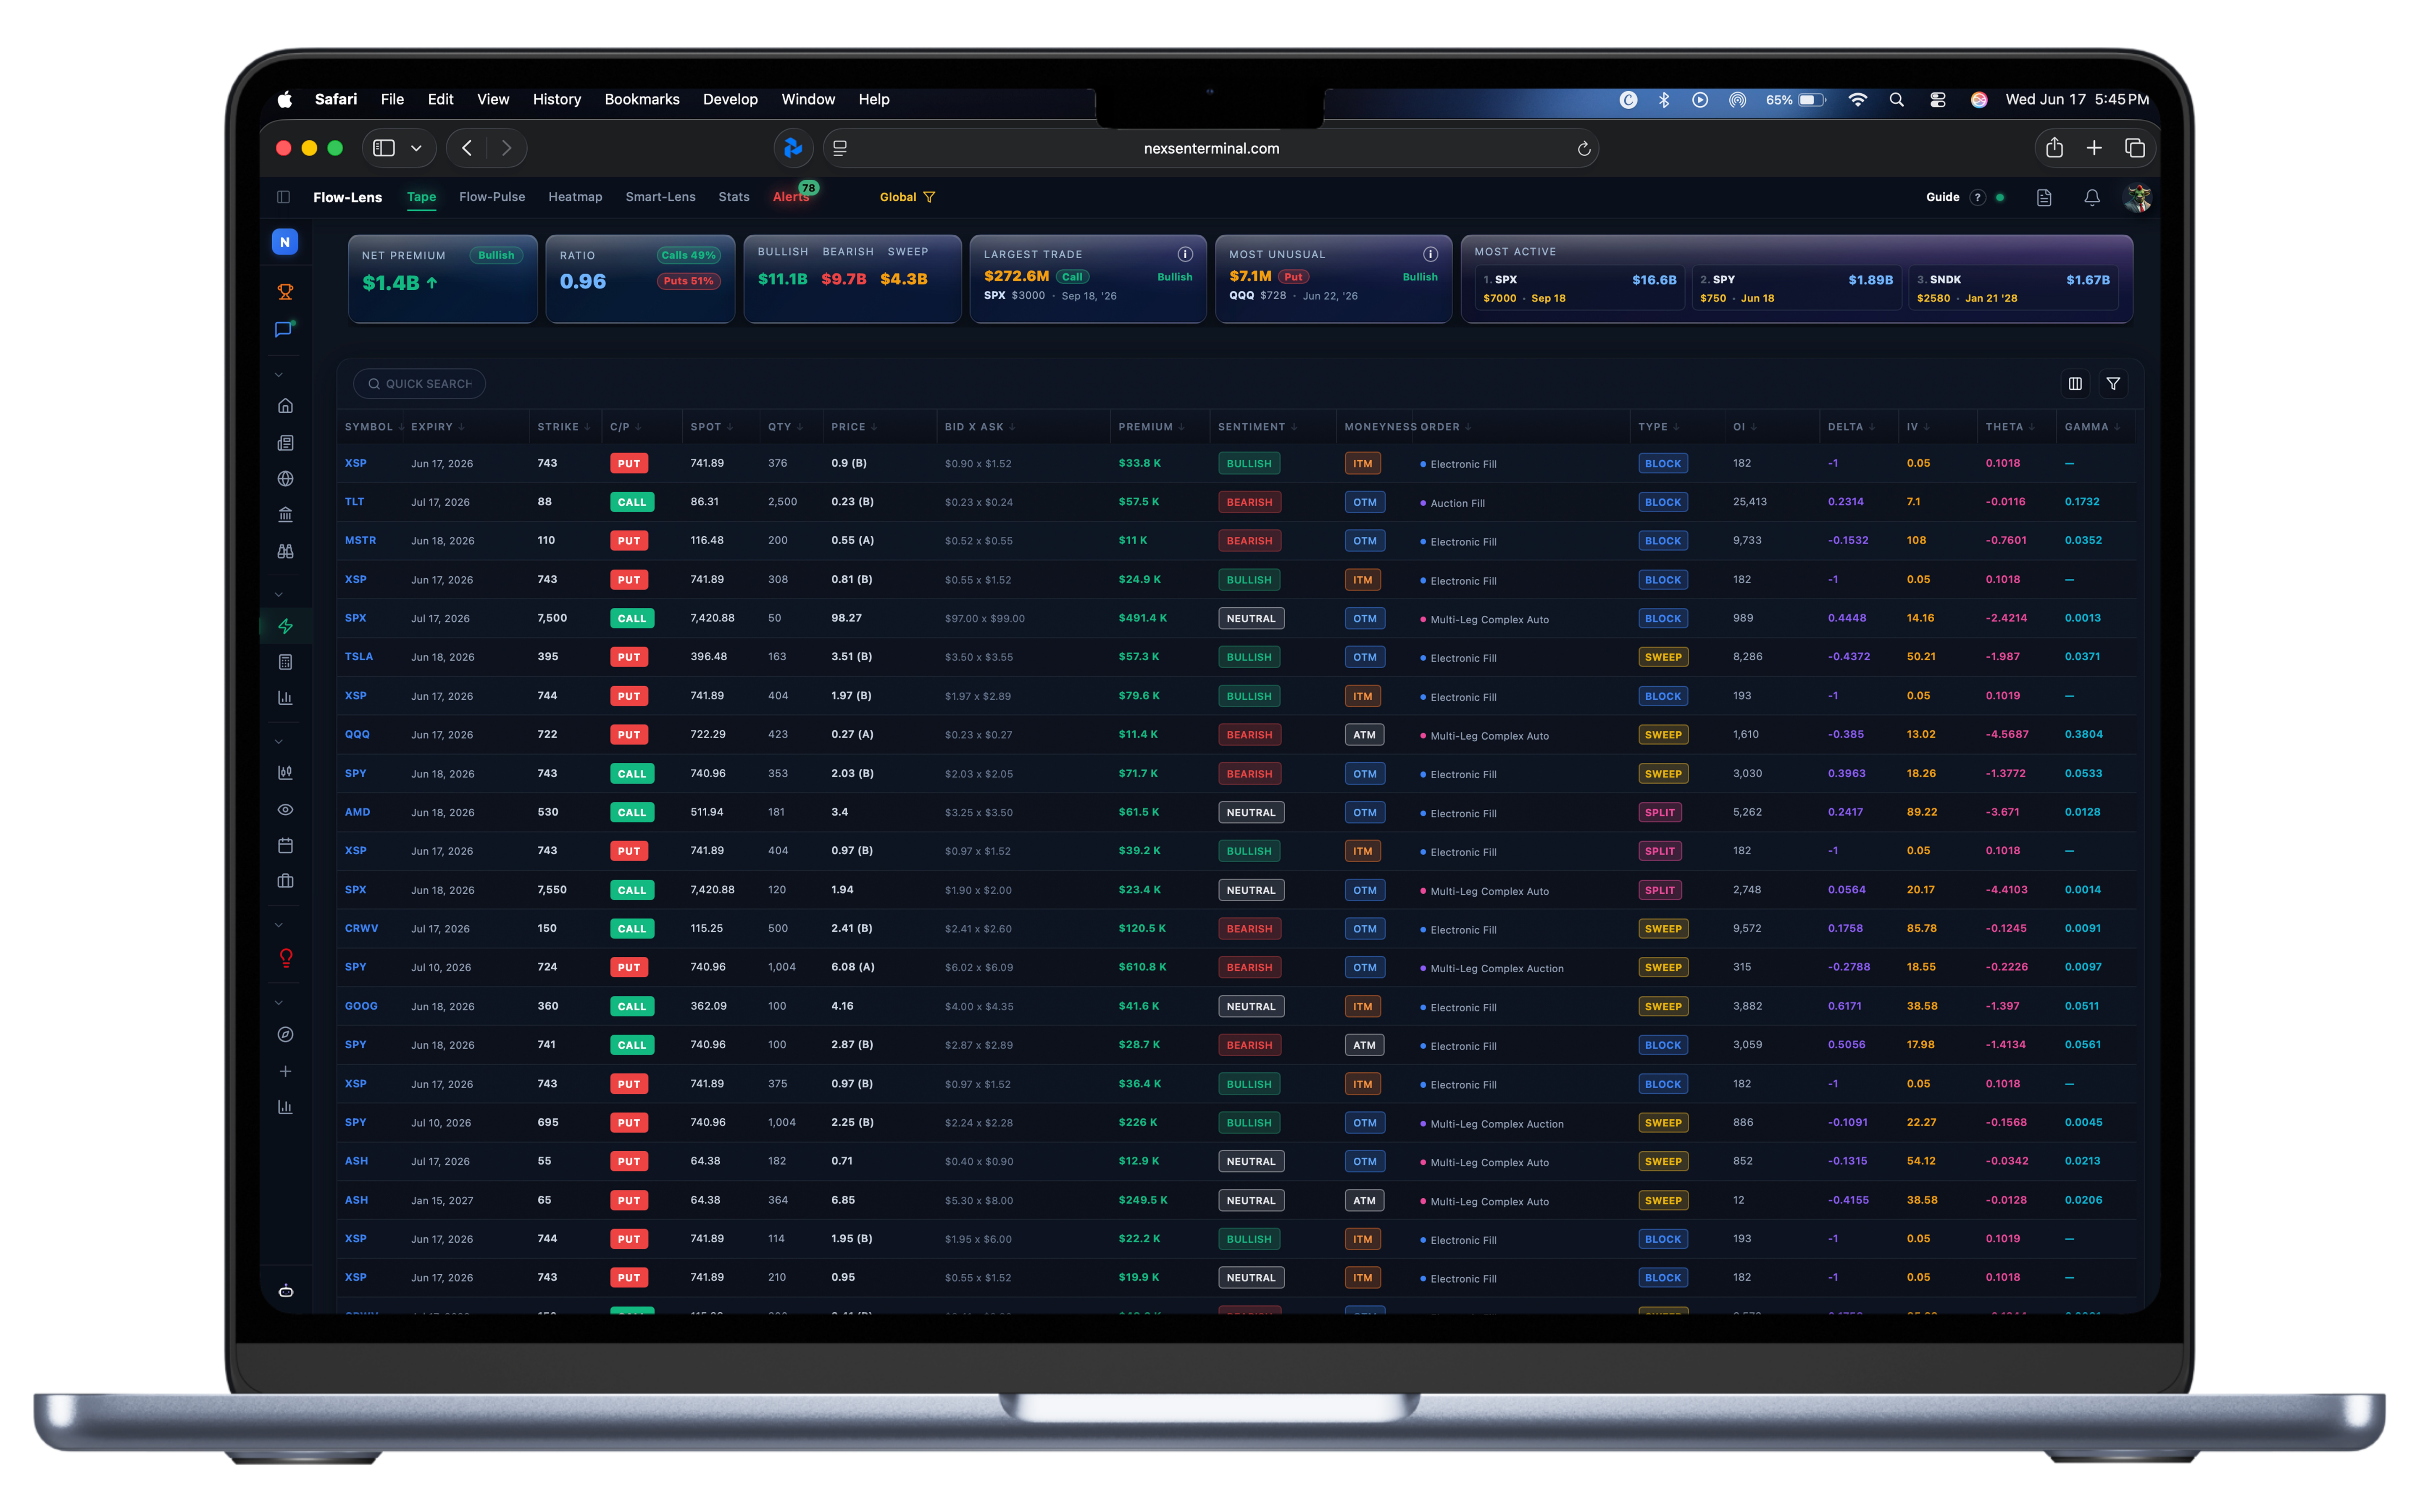Open the trophy leaderboard icon
This screenshot has height=1512, width=2420.
coord(285,292)
